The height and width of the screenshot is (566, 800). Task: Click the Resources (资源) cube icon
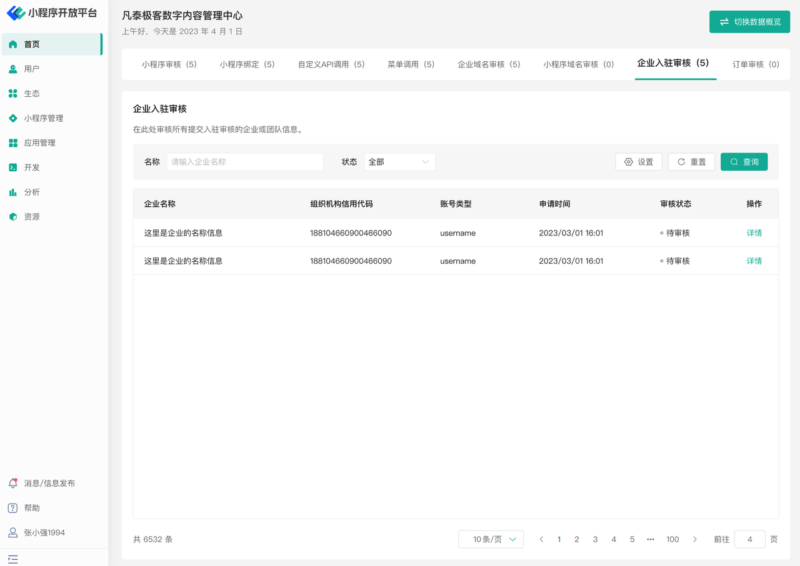(13, 217)
